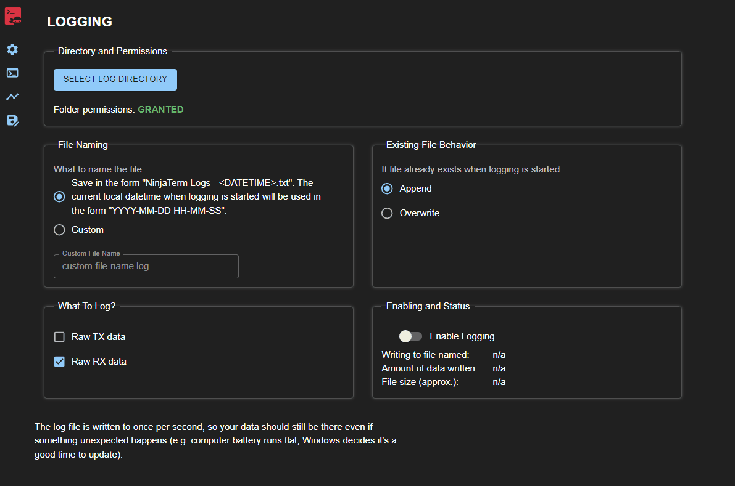
Task: Switch to the Terminal view icon
Action: click(x=12, y=73)
